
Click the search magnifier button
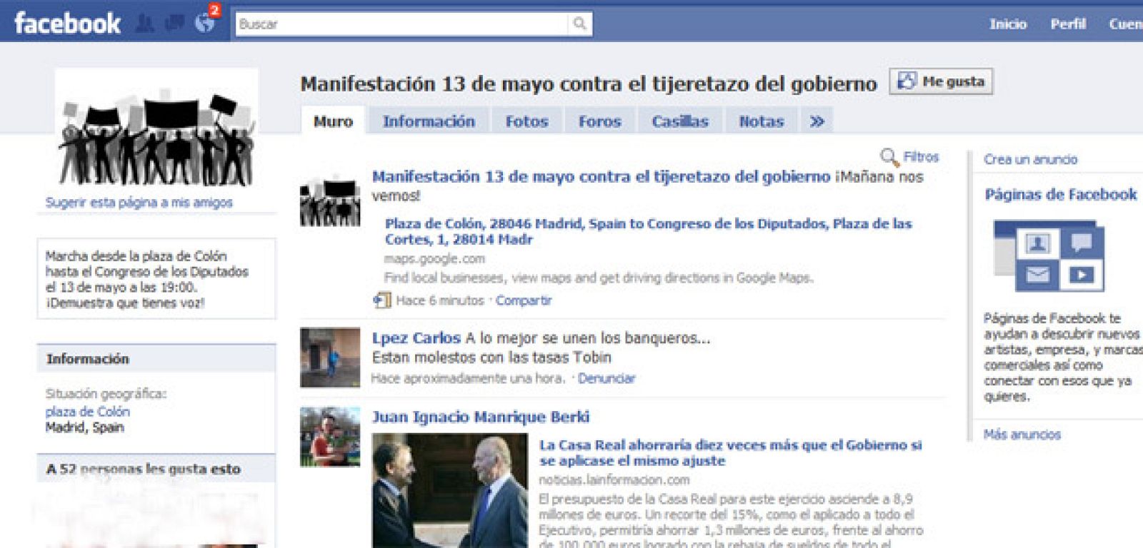579,24
